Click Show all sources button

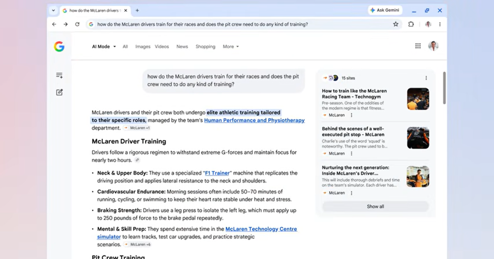click(x=375, y=206)
